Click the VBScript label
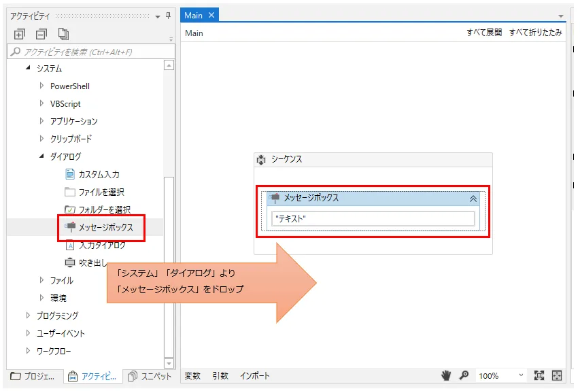This screenshot has height=391, width=580. (65, 104)
